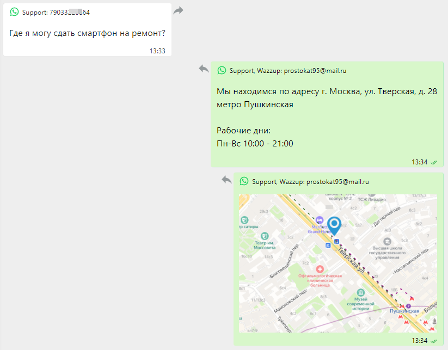
Task: Click the WhatsApp icon next to prostokat95@mail.ru
Action: (x=222, y=70)
